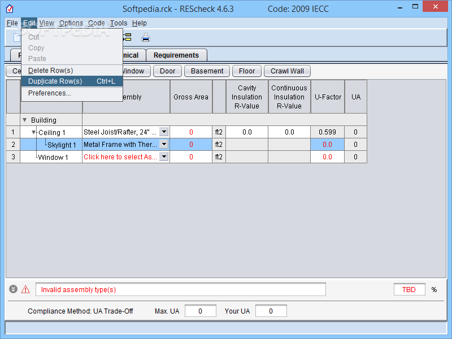The width and height of the screenshot is (452, 339).
Task: Open the Code menu
Action: tap(96, 23)
